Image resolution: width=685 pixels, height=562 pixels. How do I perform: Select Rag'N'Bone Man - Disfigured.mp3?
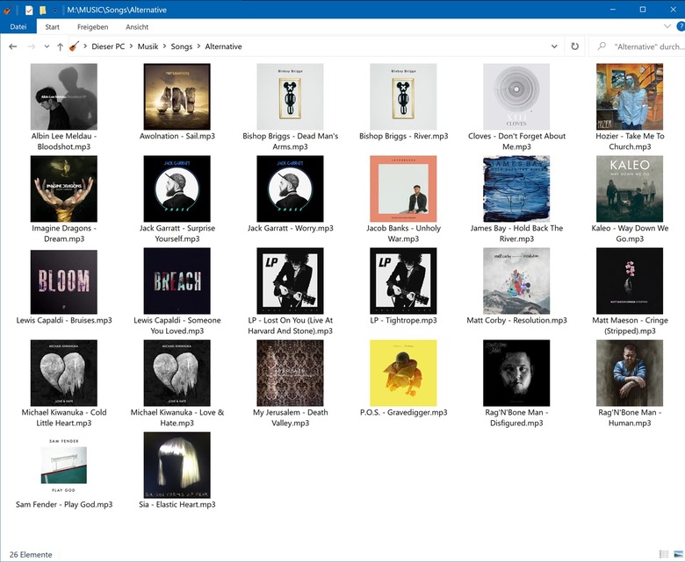[516, 373]
